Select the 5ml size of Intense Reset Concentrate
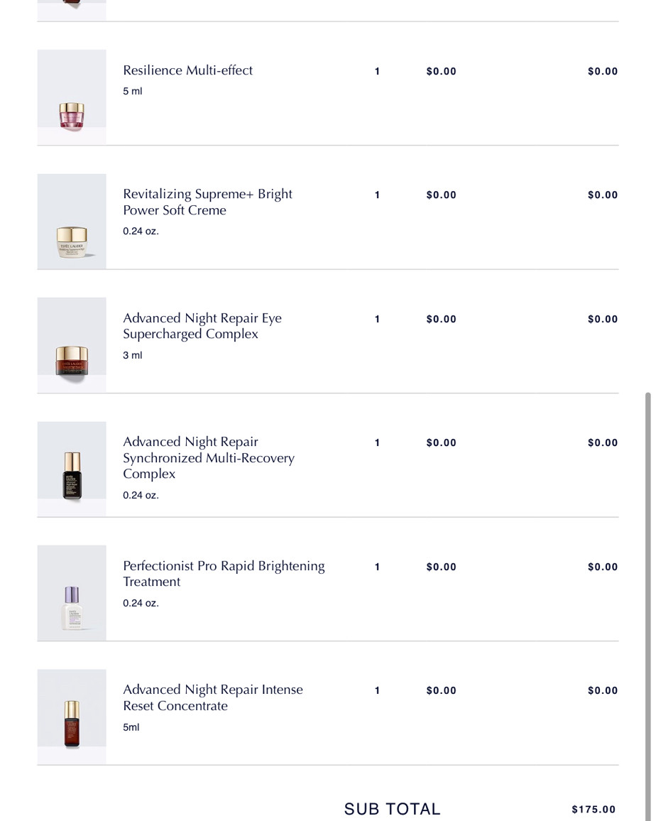Image resolution: width=656 pixels, height=821 pixels. coord(131,727)
